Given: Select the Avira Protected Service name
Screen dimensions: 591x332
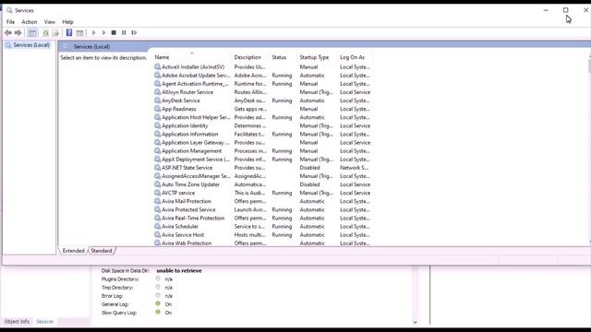Looking at the screenshot, I should tap(188, 209).
